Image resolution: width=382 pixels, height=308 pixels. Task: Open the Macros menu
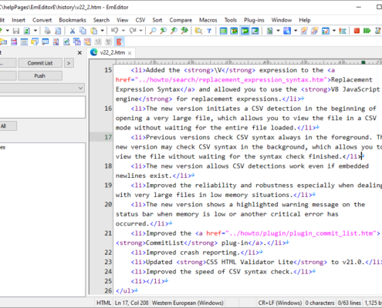pos(208,20)
